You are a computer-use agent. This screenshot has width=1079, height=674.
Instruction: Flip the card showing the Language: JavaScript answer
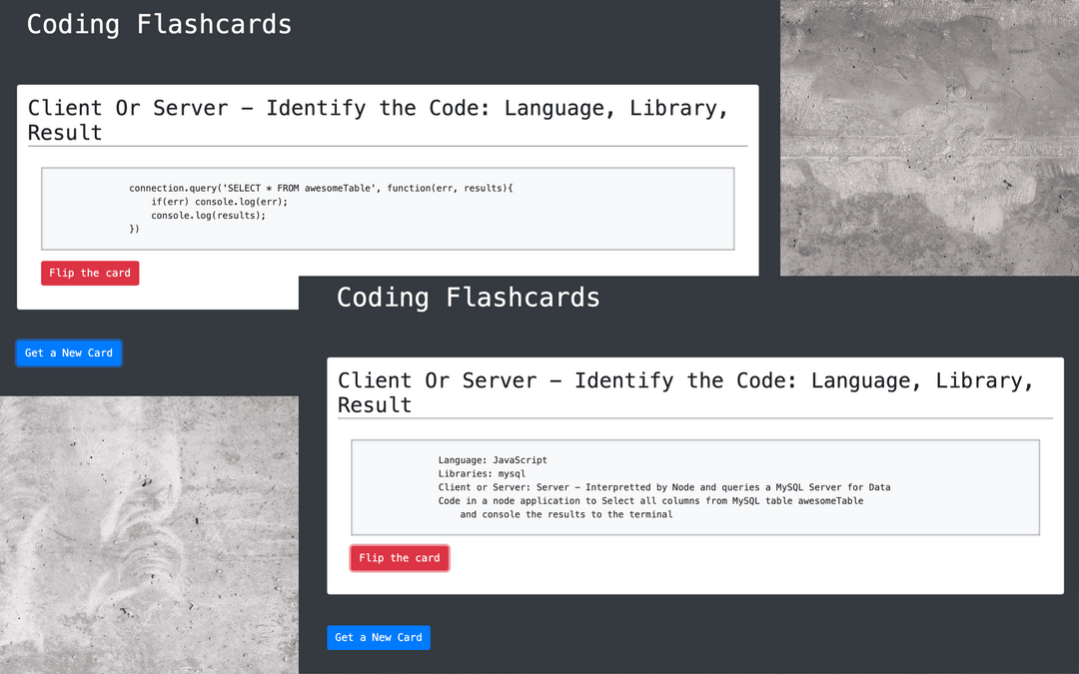coord(400,558)
